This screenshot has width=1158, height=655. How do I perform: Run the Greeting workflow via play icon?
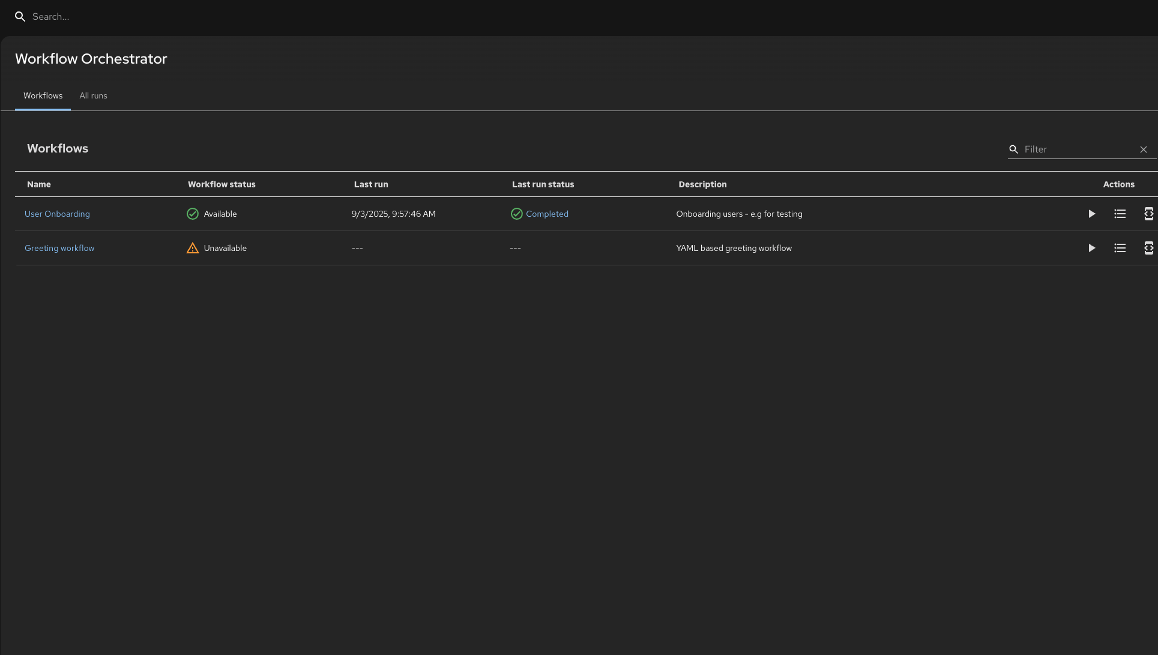(1091, 248)
